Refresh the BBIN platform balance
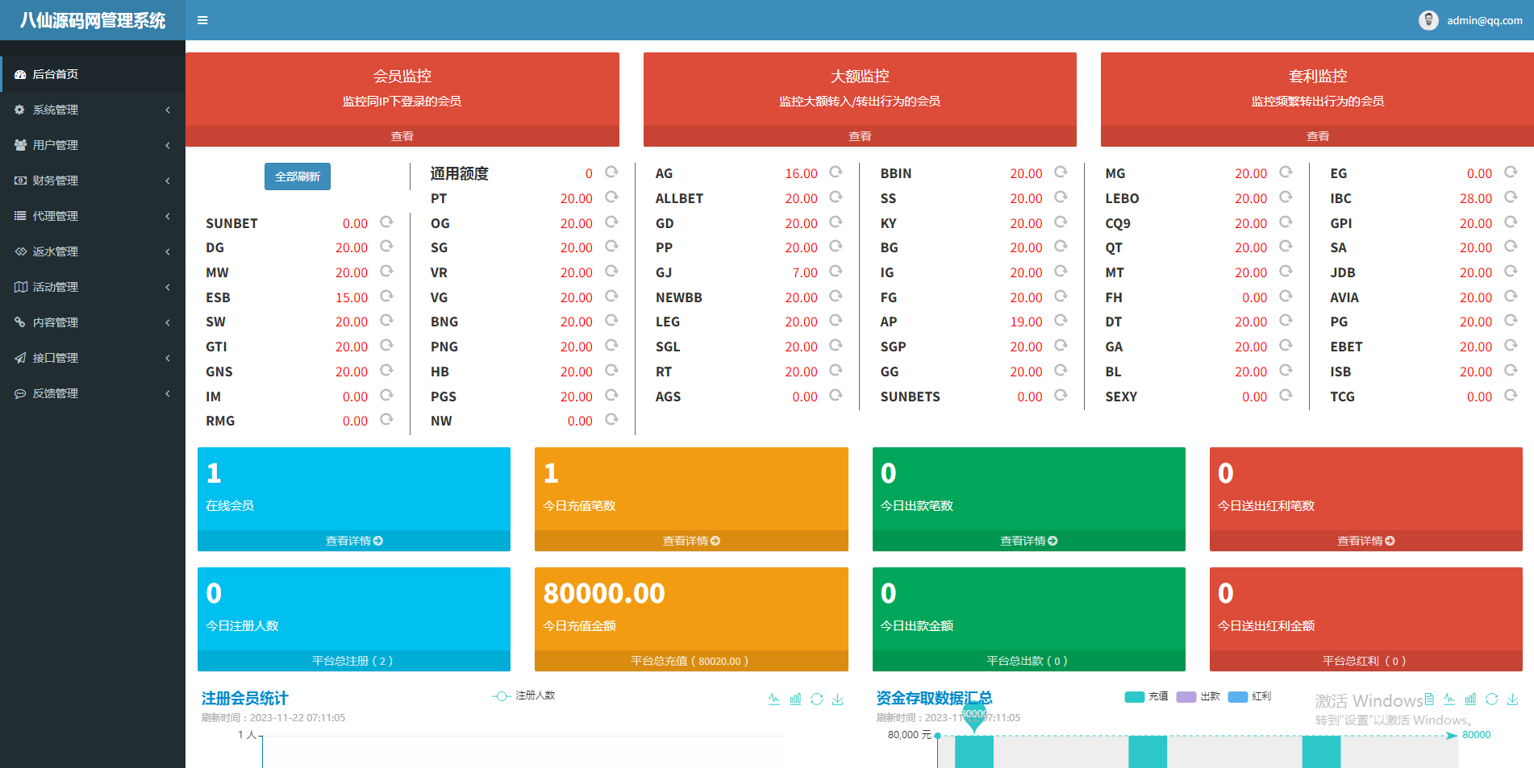The image size is (1534, 768). [x=1061, y=172]
